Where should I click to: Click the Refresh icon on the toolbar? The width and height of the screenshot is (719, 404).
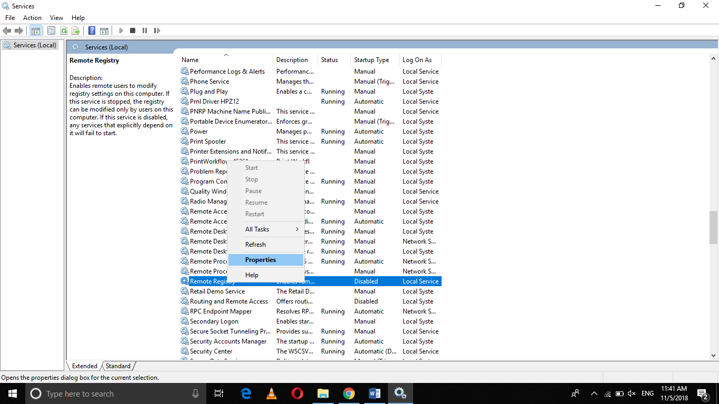pyautogui.click(x=64, y=30)
